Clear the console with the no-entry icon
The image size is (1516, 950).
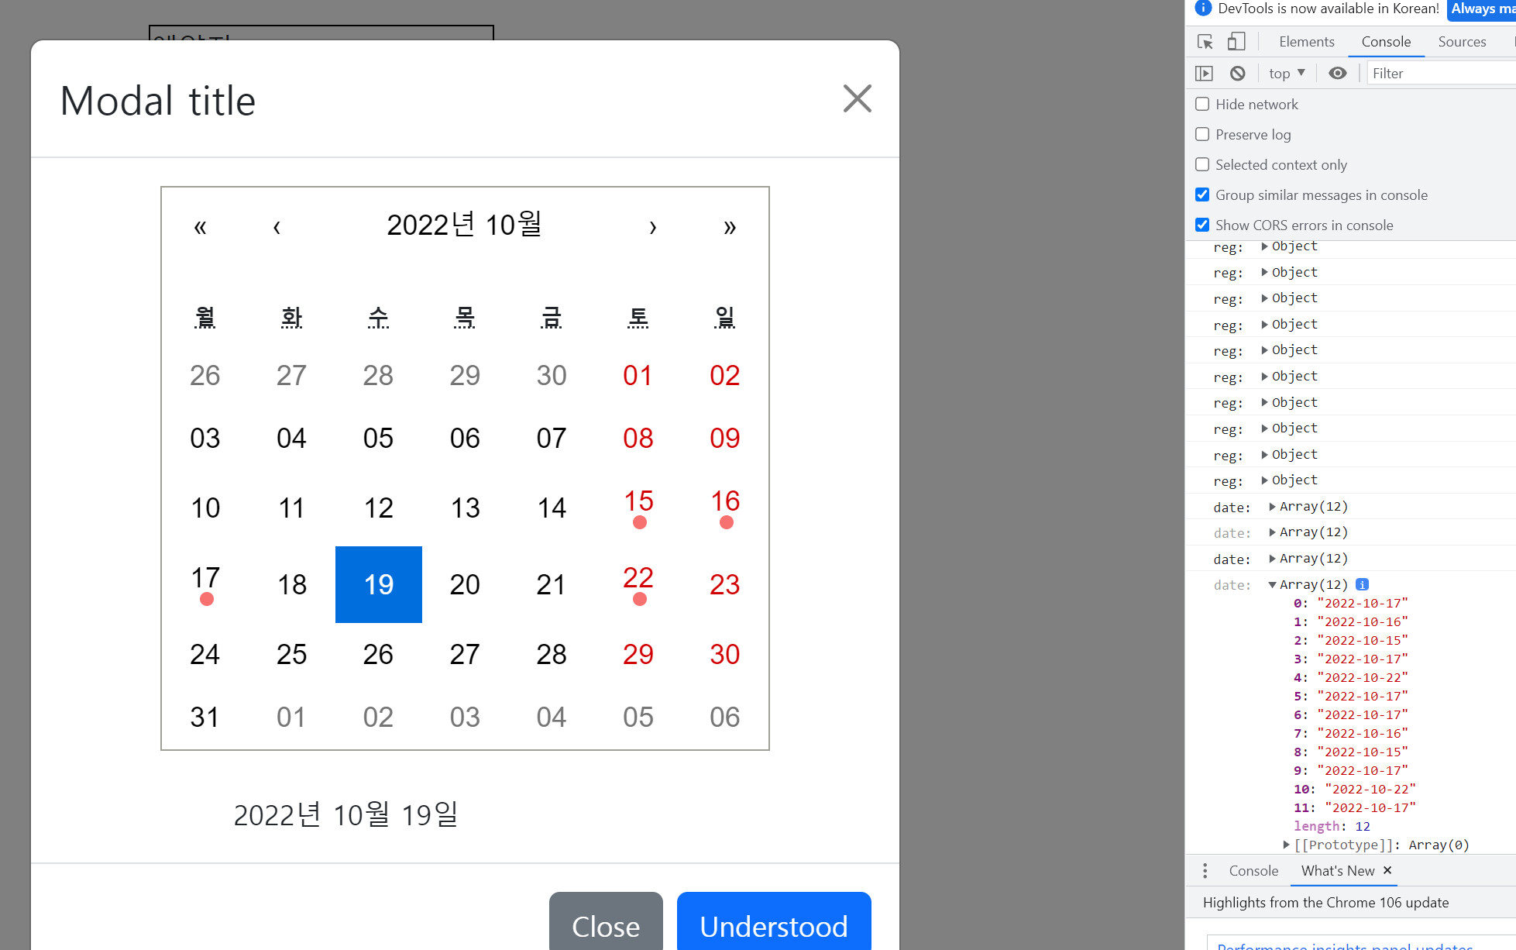click(x=1238, y=73)
